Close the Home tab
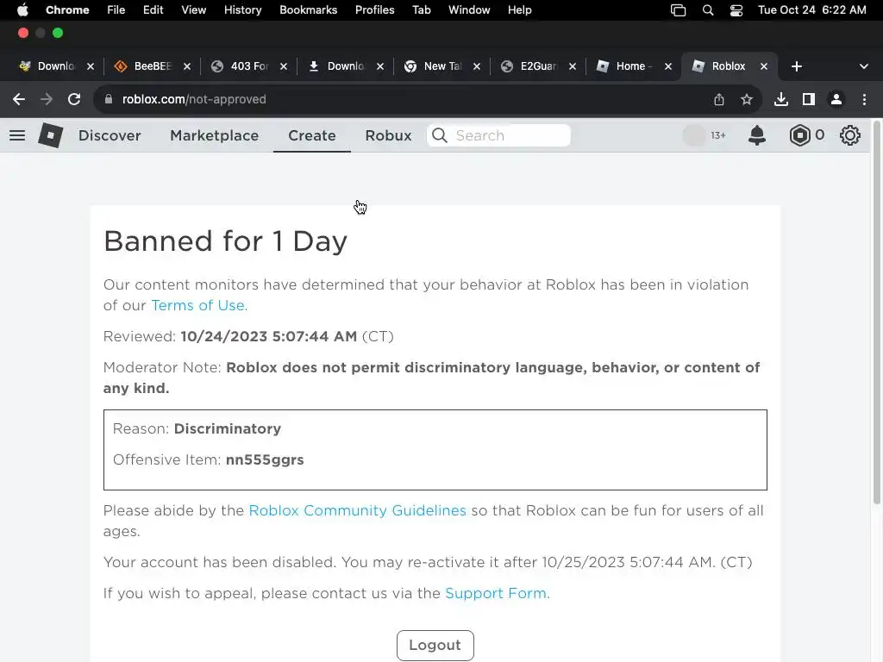This screenshot has height=662, width=883. pyautogui.click(x=668, y=66)
